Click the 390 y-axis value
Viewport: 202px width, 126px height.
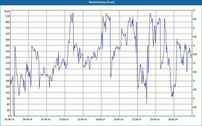click(x=8, y=40)
